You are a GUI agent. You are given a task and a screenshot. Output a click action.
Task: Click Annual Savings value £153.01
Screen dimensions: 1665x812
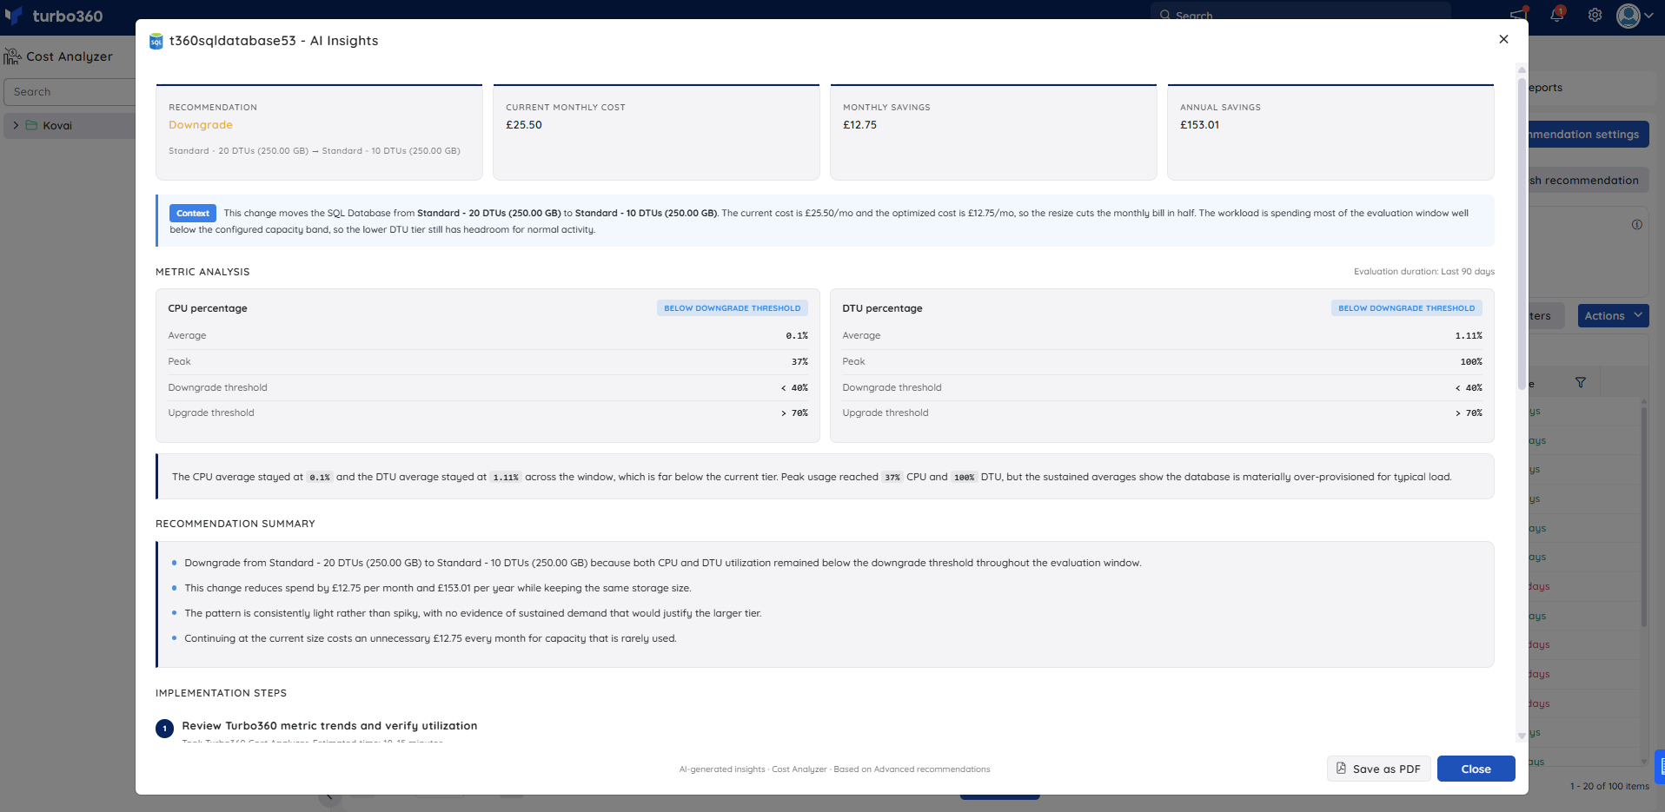click(x=1199, y=125)
